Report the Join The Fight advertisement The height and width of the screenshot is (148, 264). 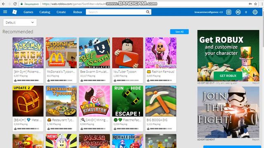click(256, 140)
